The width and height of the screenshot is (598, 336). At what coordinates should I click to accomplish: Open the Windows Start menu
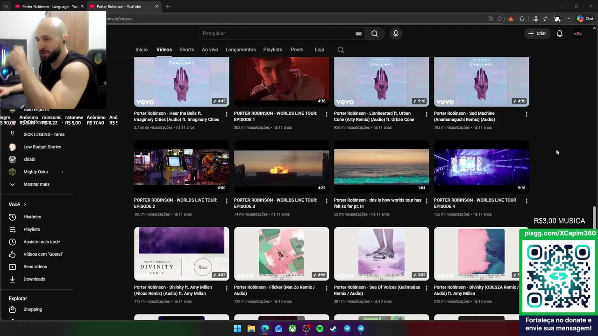[x=237, y=329]
